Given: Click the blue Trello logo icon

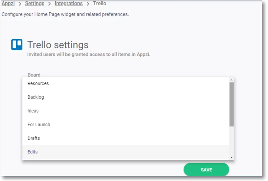Looking at the screenshot, I should pos(17,45).
